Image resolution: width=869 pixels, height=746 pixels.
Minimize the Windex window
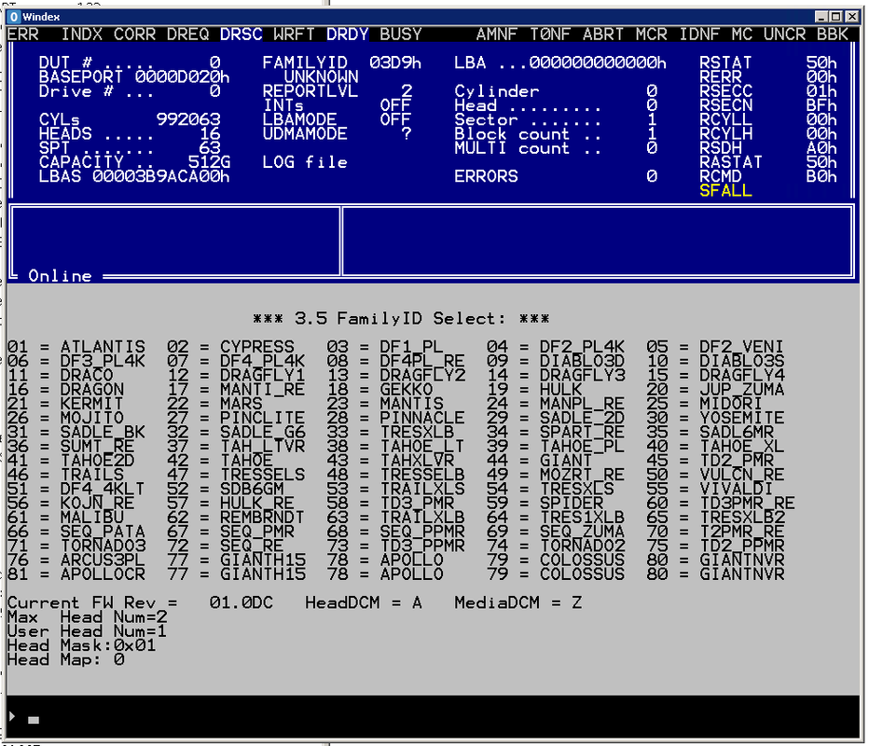[x=821, y=17]
